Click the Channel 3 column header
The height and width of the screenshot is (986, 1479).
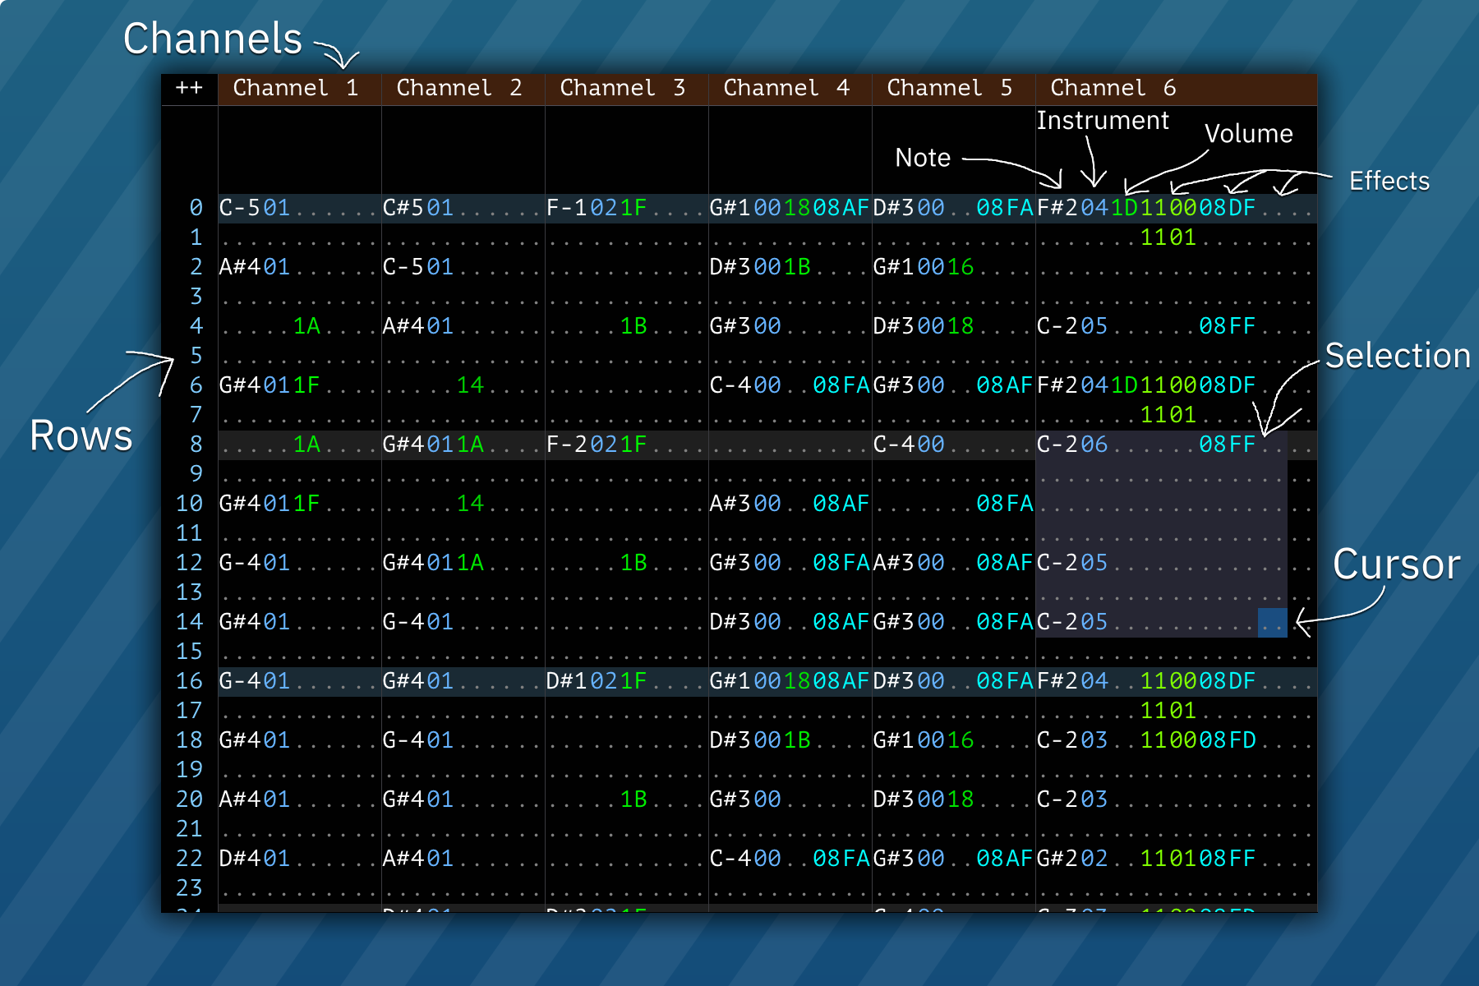[x=623, y=88]
